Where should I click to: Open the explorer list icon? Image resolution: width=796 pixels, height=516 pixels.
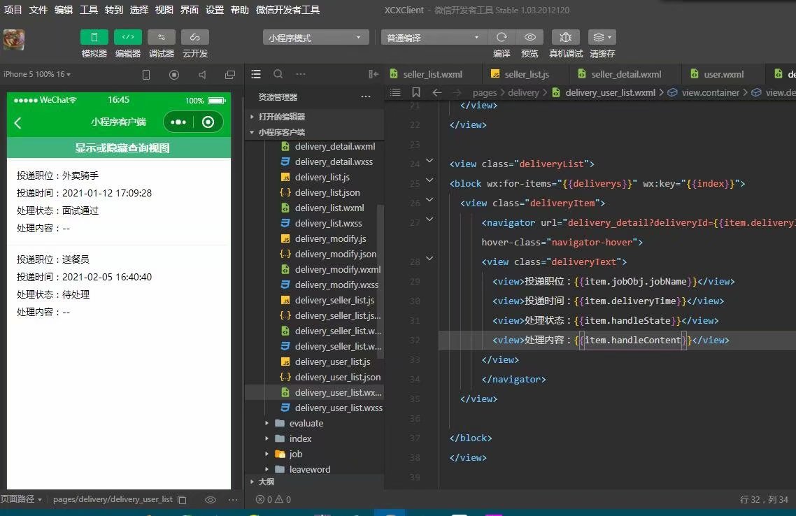click(x=256, y=74)
